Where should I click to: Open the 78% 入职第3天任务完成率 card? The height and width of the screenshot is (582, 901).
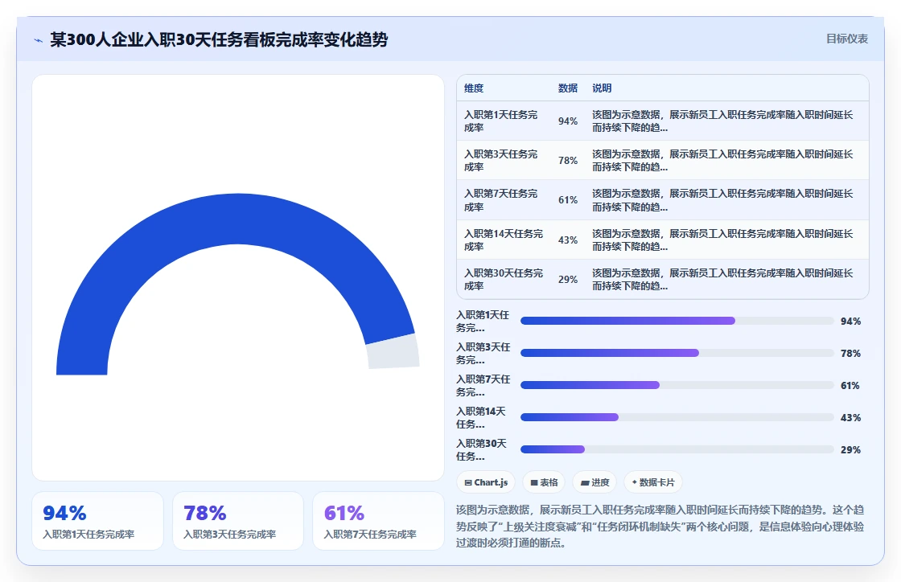point(238,521)
